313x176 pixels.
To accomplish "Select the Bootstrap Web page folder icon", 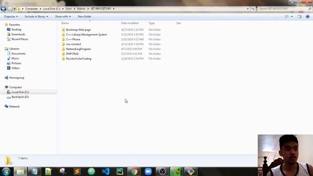I will click(64, 30).
